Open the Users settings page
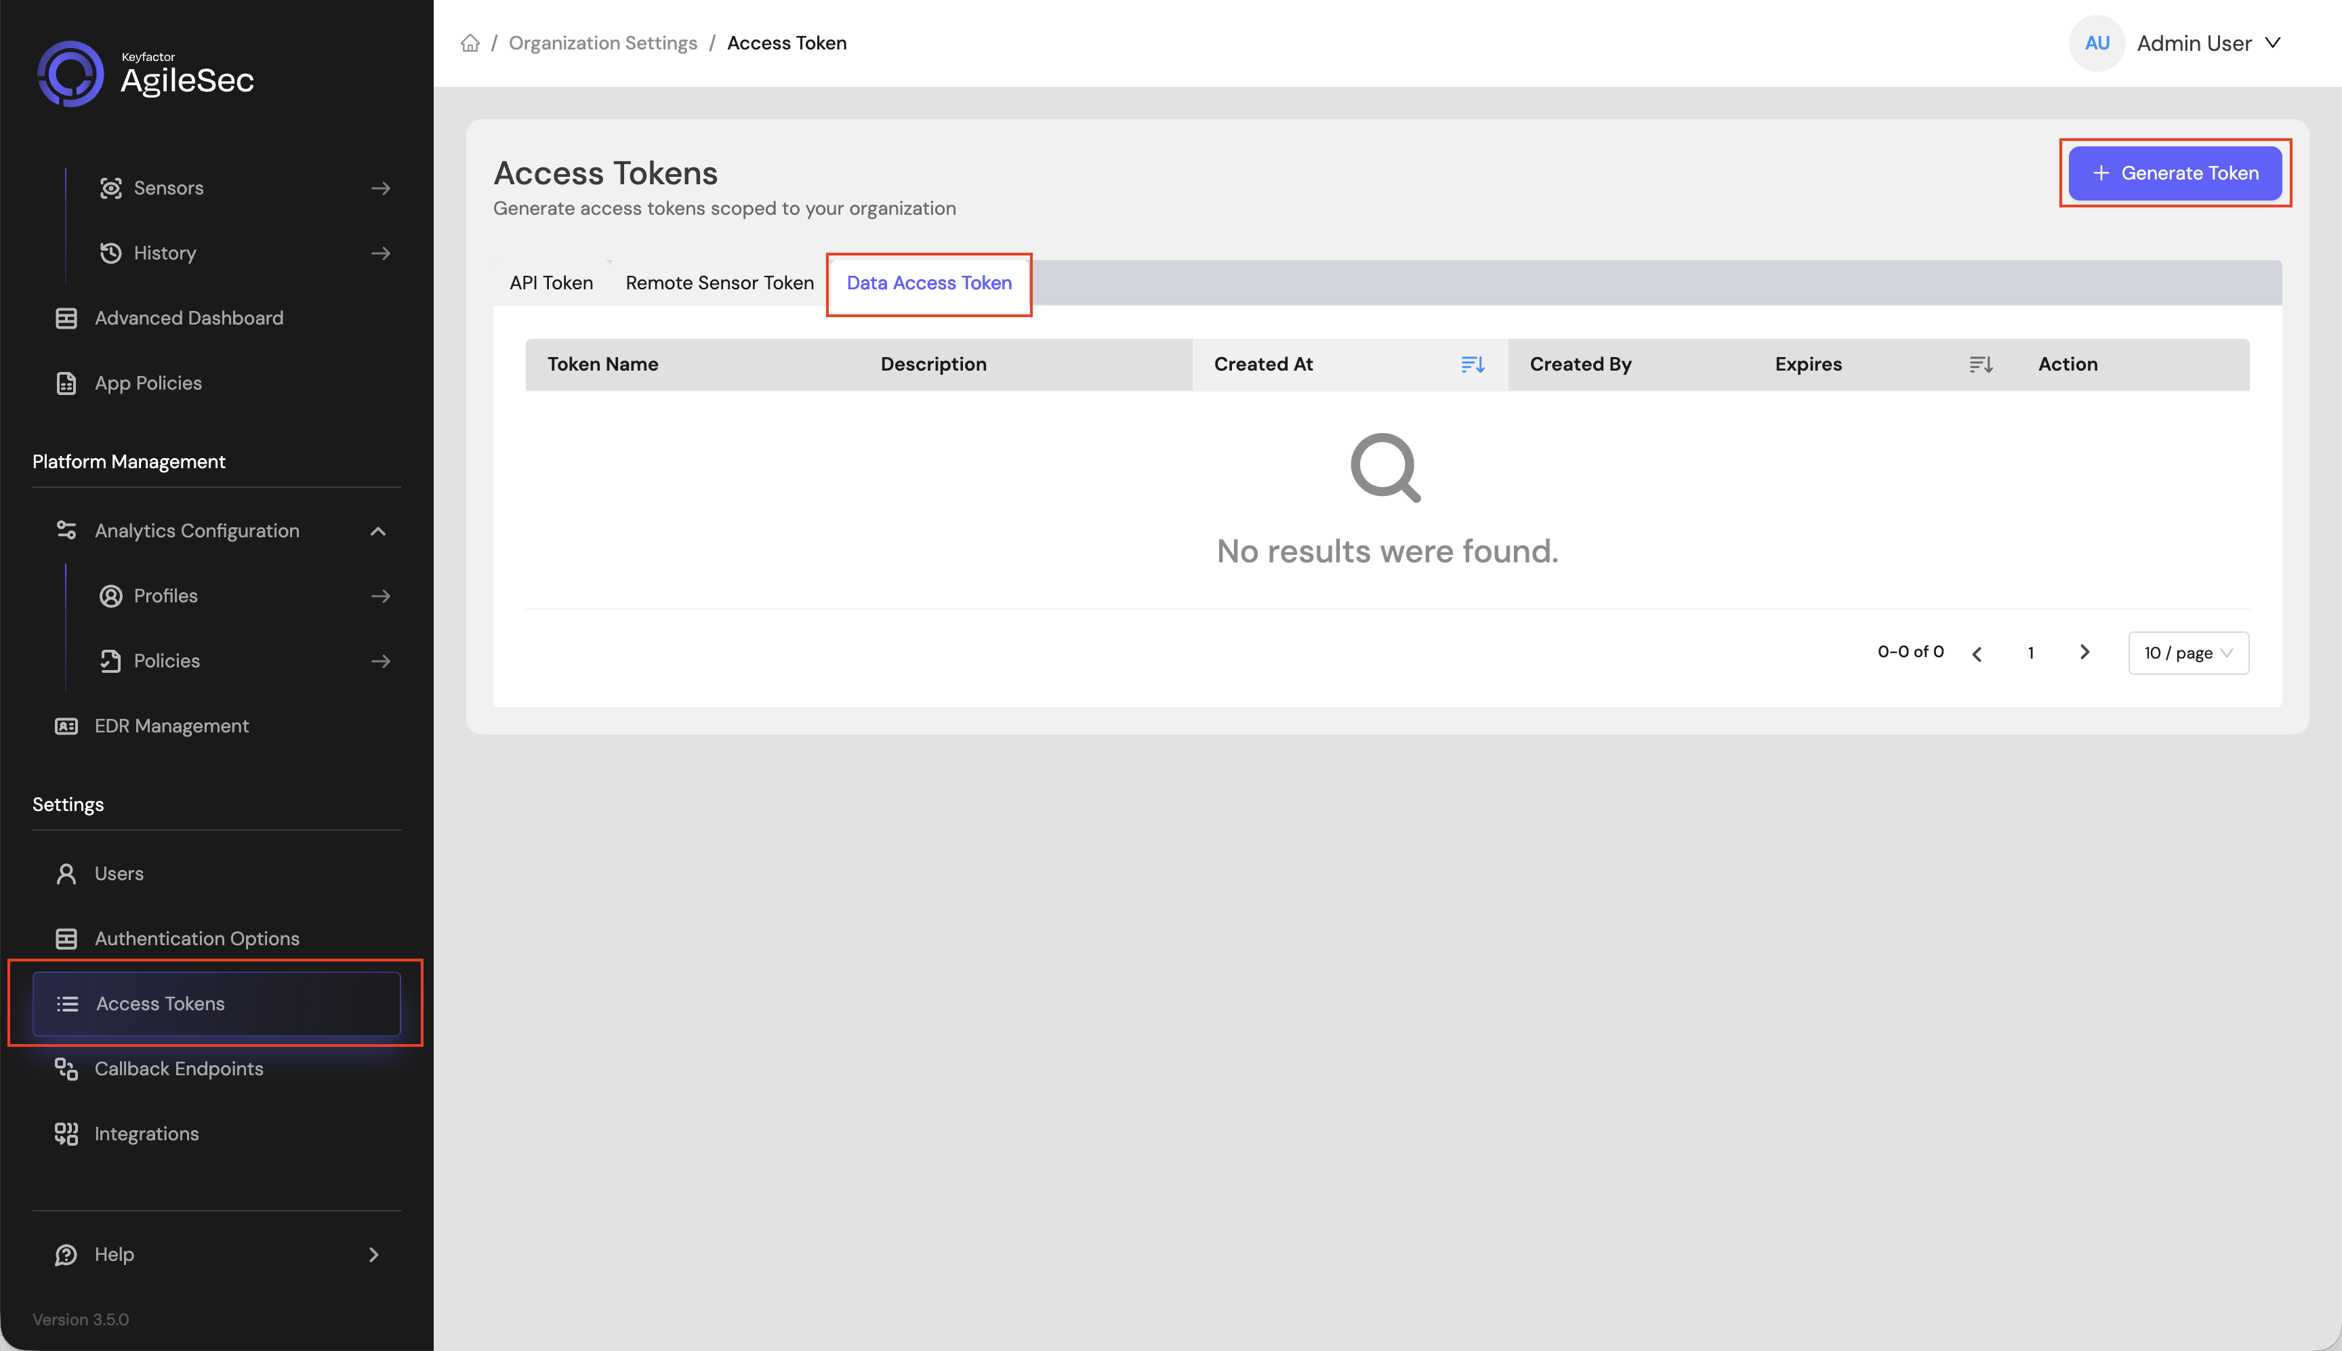This screenshot has width=2342, height=1351. click(x=216, y=874)
